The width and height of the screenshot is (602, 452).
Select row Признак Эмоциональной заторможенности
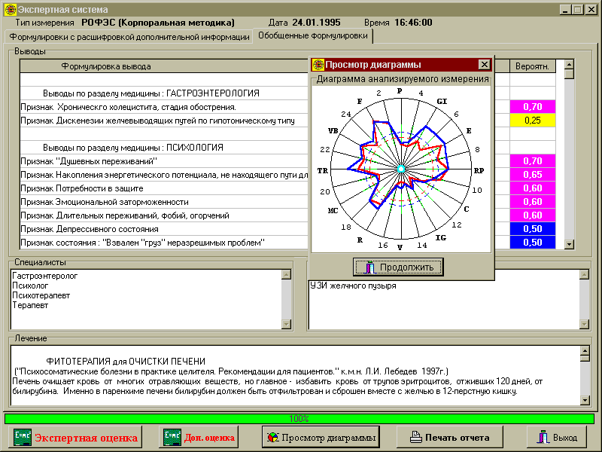164,202
